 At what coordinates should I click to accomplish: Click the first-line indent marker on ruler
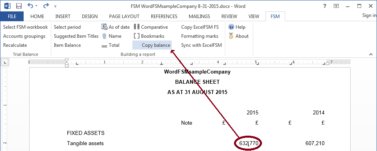(67, 60)
